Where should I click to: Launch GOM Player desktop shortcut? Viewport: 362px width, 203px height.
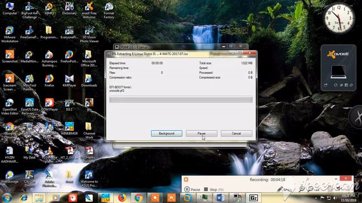coord(49,105)
